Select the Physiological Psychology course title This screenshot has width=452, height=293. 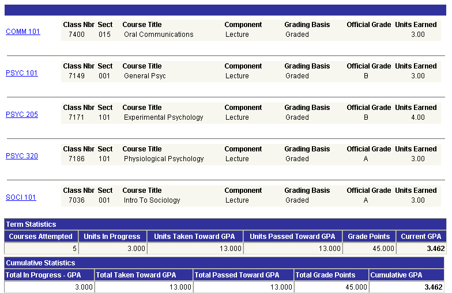[164, 159]
